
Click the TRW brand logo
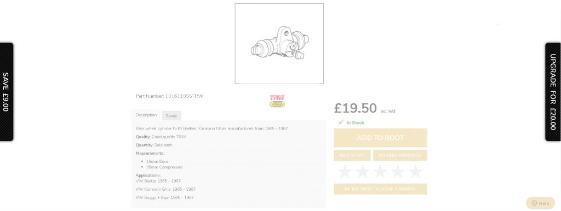(x=277, y=97)
